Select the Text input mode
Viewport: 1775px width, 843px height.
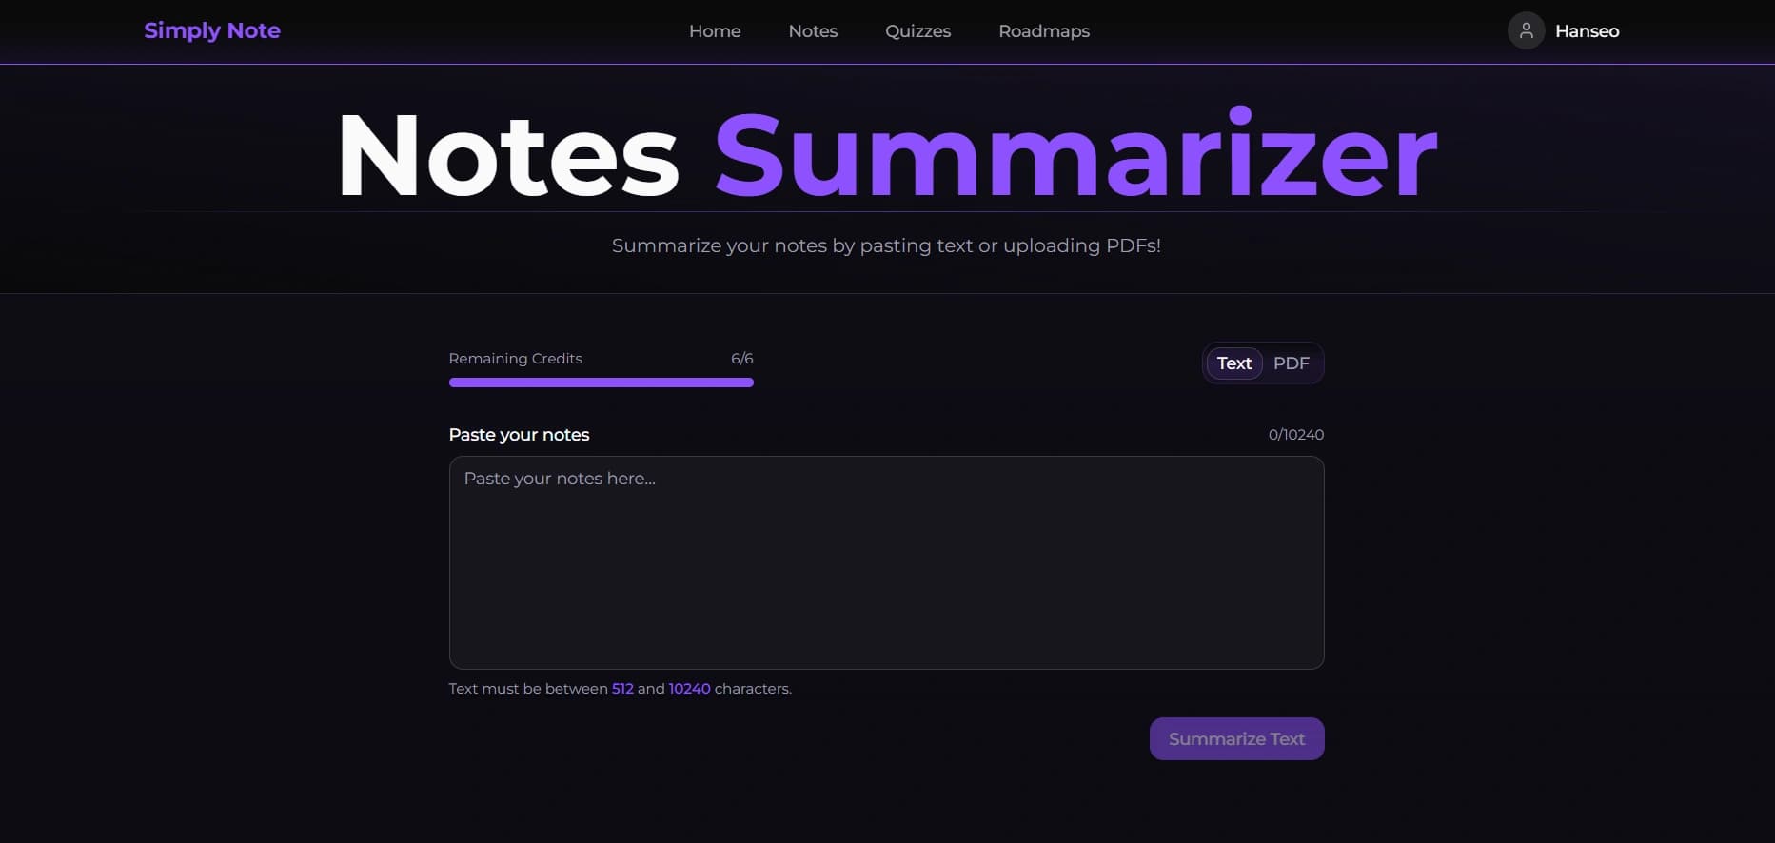pos(1233,363)
